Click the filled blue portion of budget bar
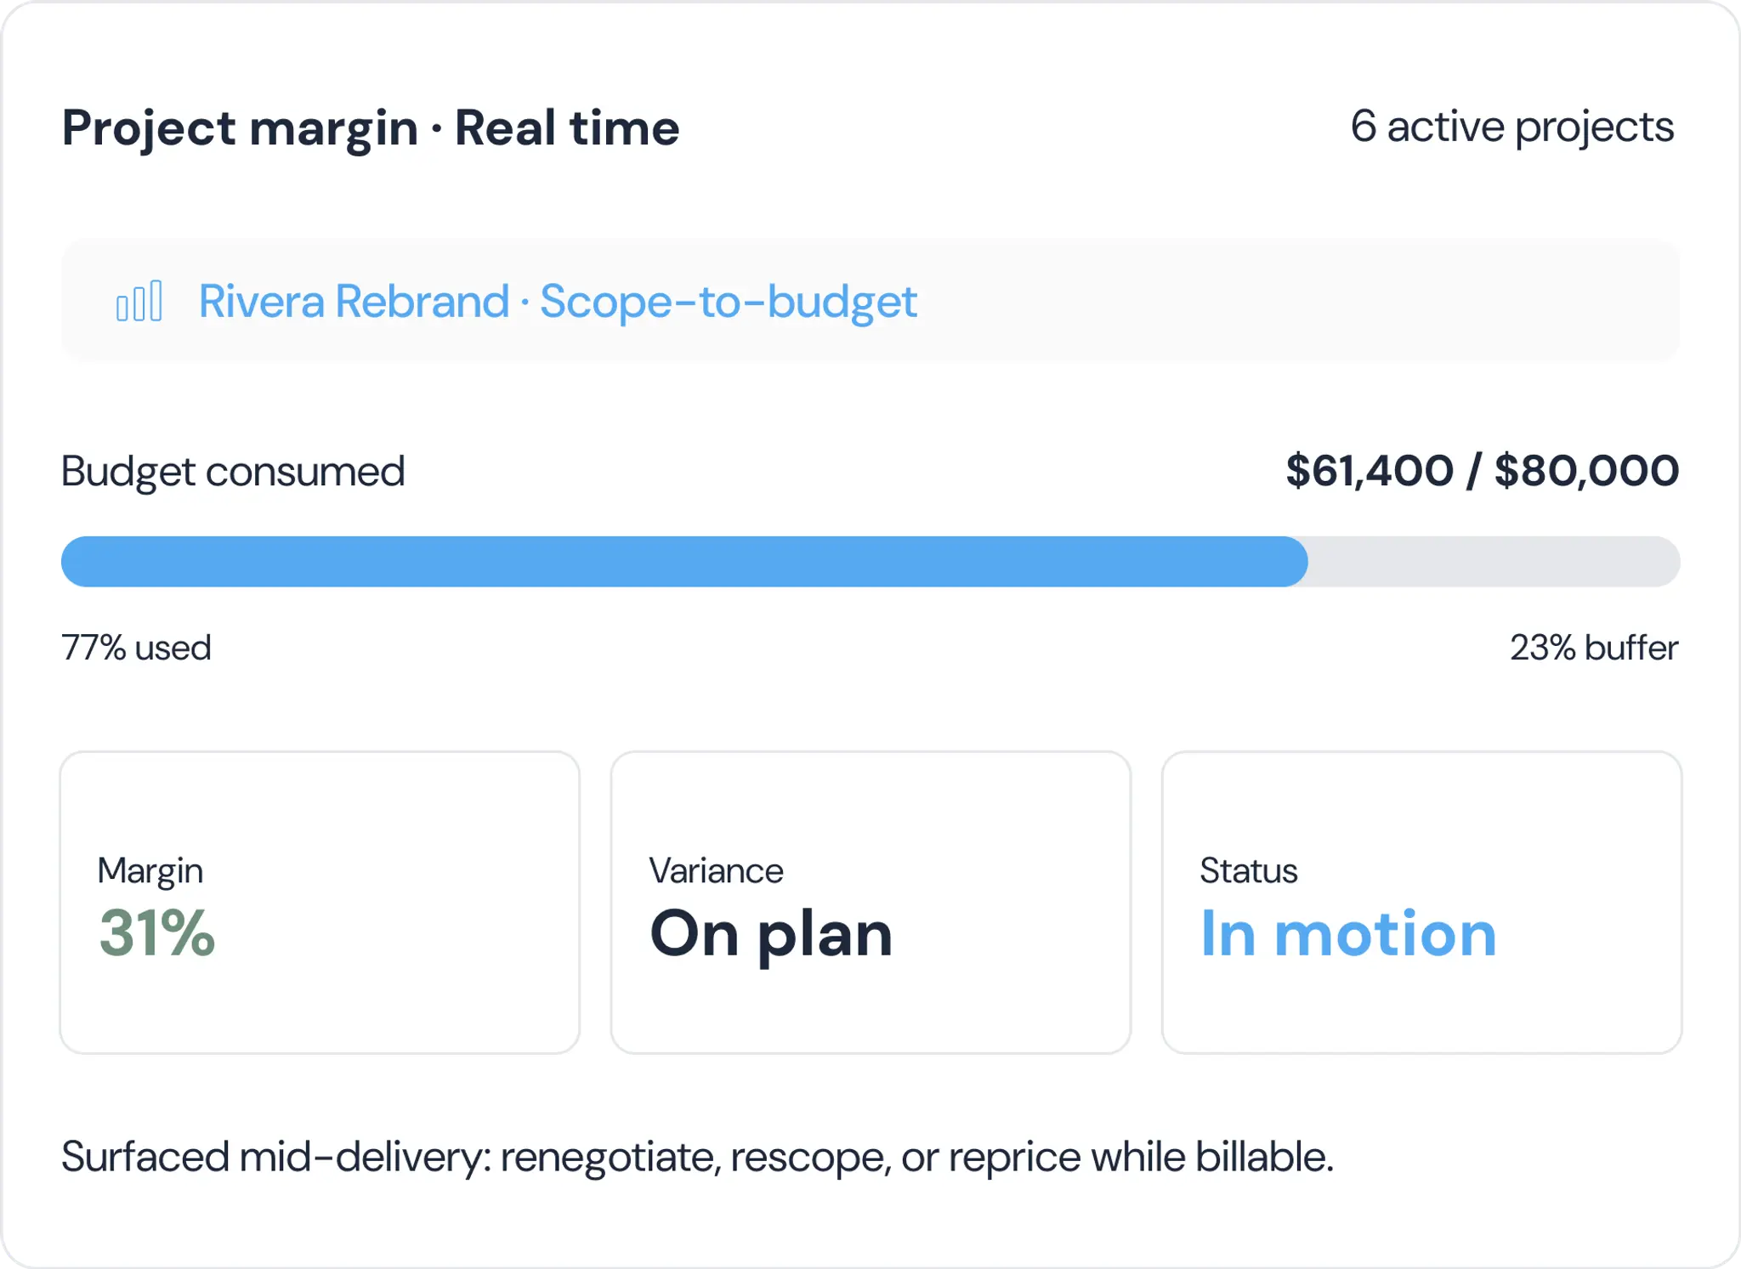Image resolution: width=1741 pixels, height=1269 pixels. (x=684, y=561)
